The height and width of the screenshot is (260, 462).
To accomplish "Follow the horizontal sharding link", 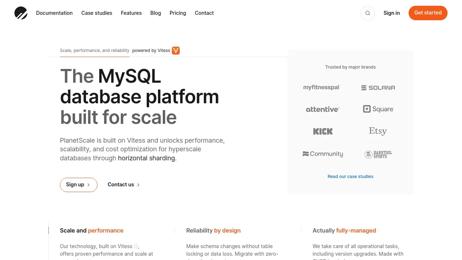I will 147,158.
